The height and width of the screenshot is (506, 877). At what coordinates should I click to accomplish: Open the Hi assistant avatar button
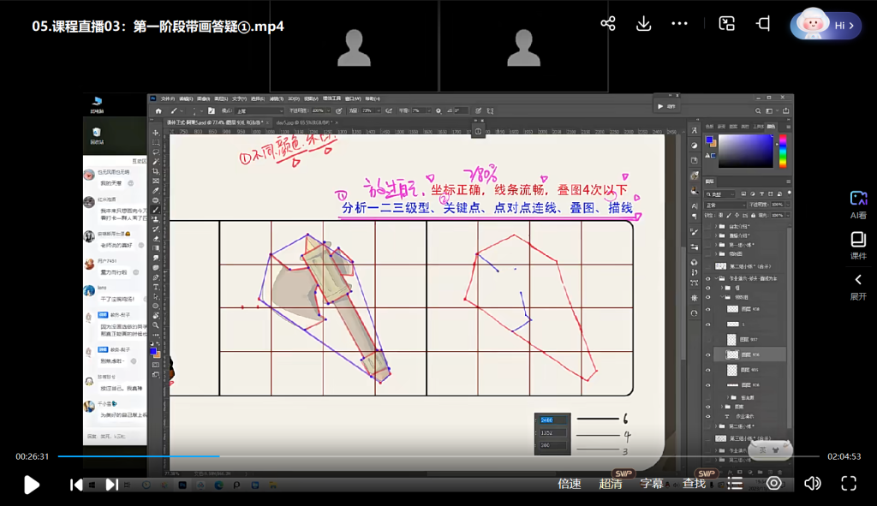tap(826, 25)
